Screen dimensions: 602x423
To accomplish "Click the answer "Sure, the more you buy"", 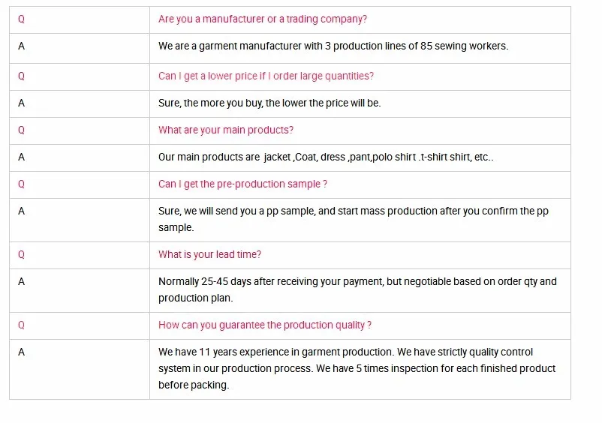I will 269,103.
